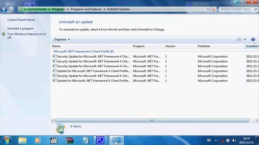Select the second Security Update row
Viewport: 259px width, 145px height.
[x=155, y=61]
